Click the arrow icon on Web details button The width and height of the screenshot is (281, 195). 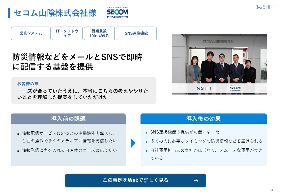(x=196, y=181)
